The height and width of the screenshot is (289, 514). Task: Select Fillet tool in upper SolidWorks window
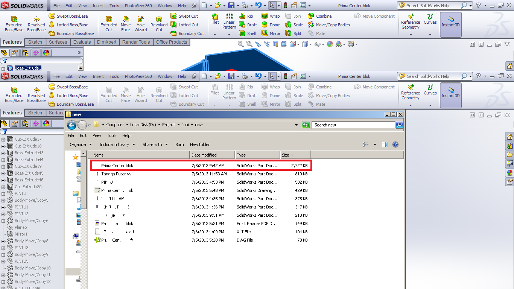tap(214, 20)
